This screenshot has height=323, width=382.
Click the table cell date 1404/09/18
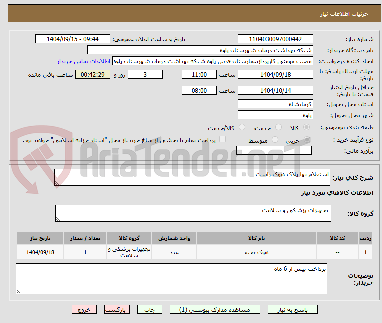[40, 252]
